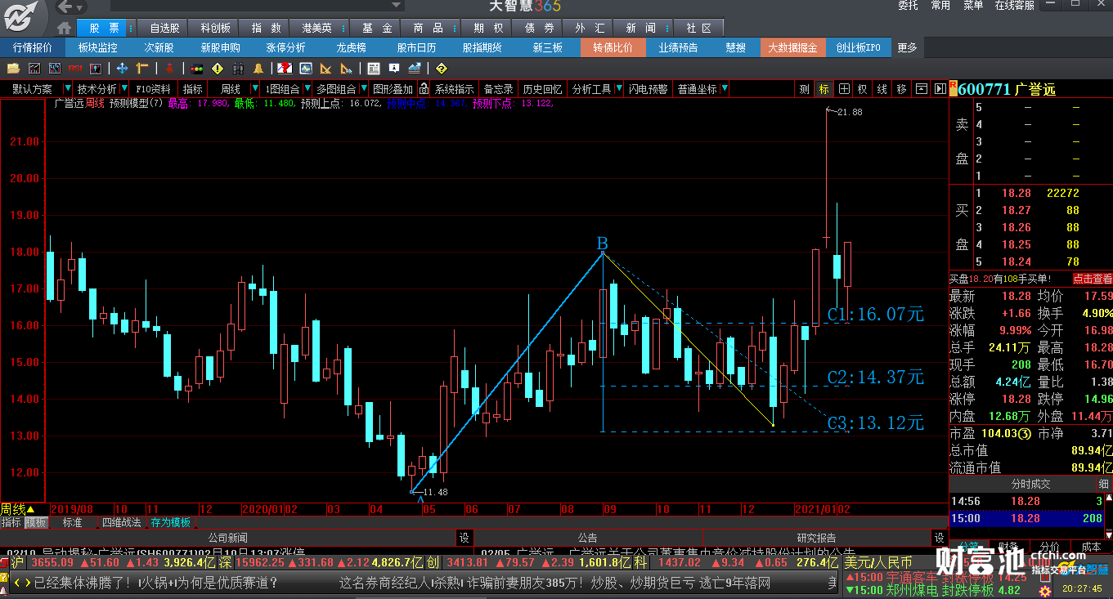The width and height of the screenshot is (1113, 599).
Task: Click the 研究报告 section header
Action: [816, 538]
